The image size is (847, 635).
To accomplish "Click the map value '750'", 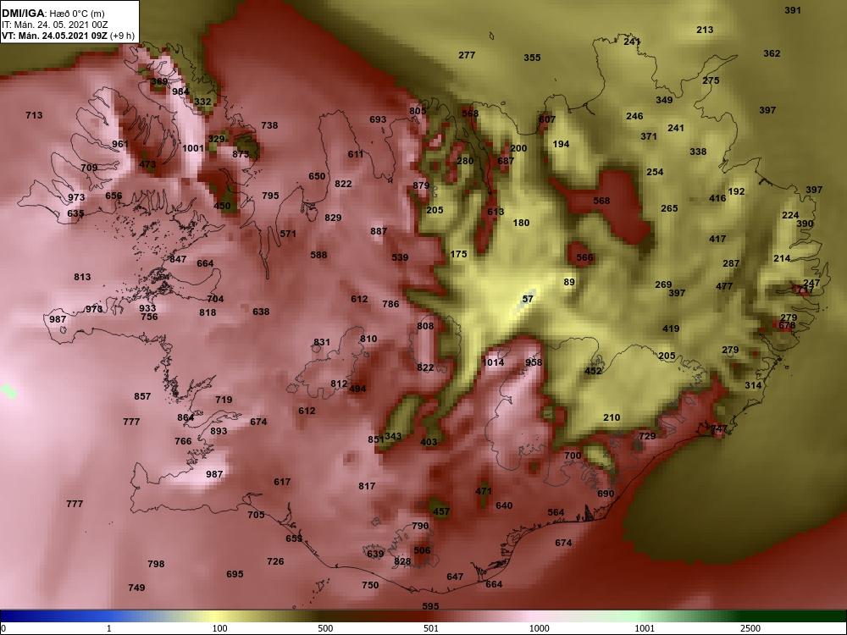I will tap(370, 585).
